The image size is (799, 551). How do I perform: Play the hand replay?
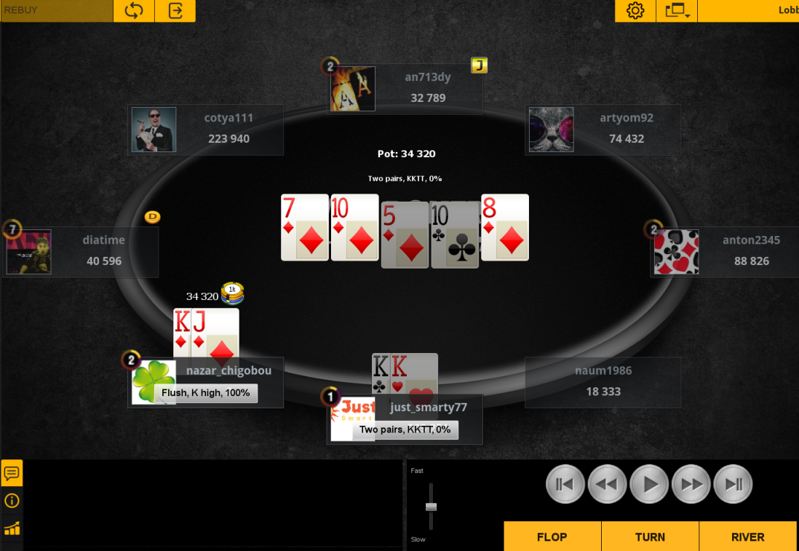[x=648, y=484]
